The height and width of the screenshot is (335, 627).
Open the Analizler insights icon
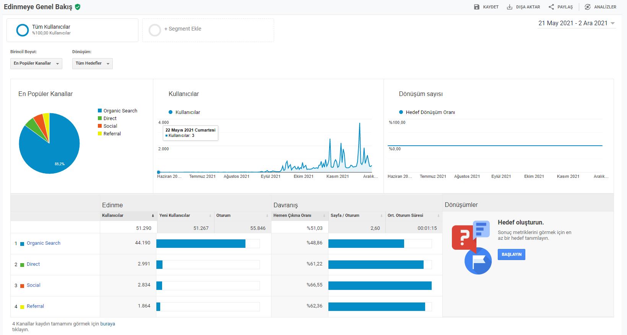point(588,7)
